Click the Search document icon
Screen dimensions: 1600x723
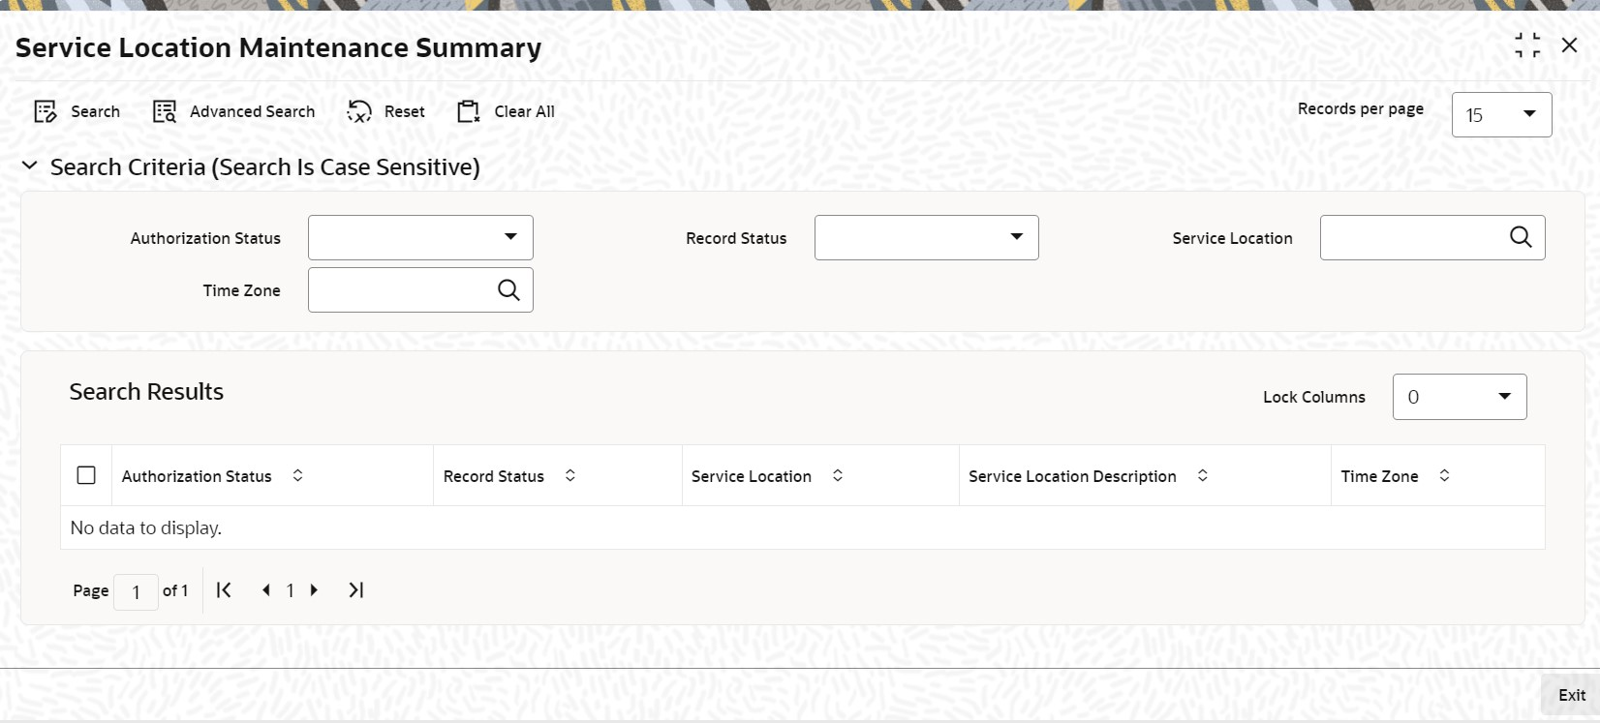[x=46, y=112]
